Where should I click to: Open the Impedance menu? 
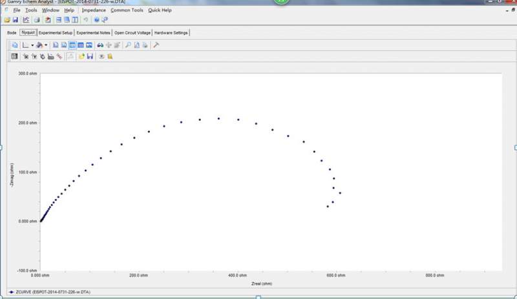click(94, 10)
